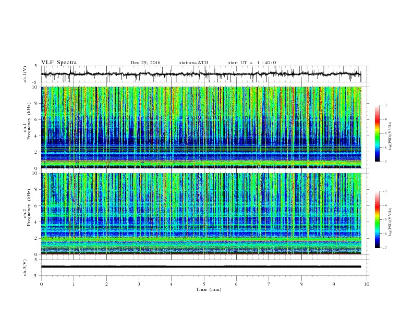Click the "station=ATH" label
The width and height of the screenshot is (413, 319).
[x=193, y=63]
